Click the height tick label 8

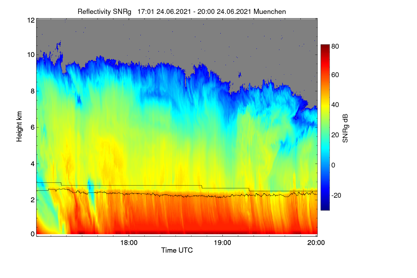click(x=32, y=91)
